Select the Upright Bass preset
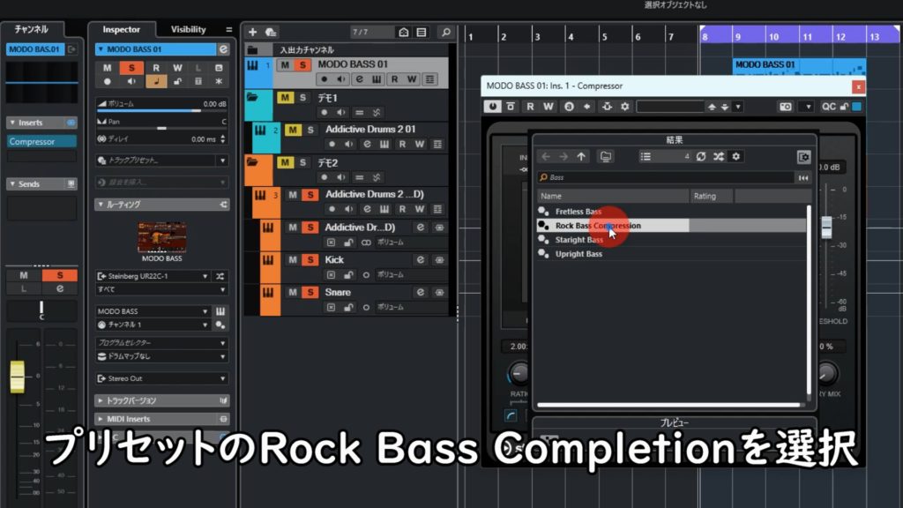 578,254
